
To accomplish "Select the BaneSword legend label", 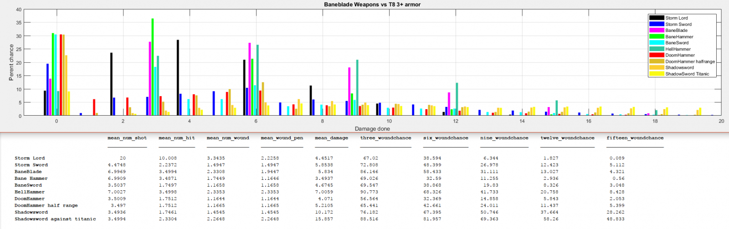I will click(677, 43).
